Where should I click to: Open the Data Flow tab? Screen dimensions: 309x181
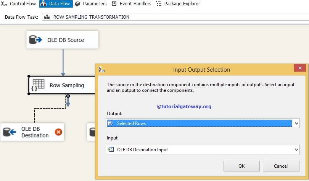coord(56,3)
